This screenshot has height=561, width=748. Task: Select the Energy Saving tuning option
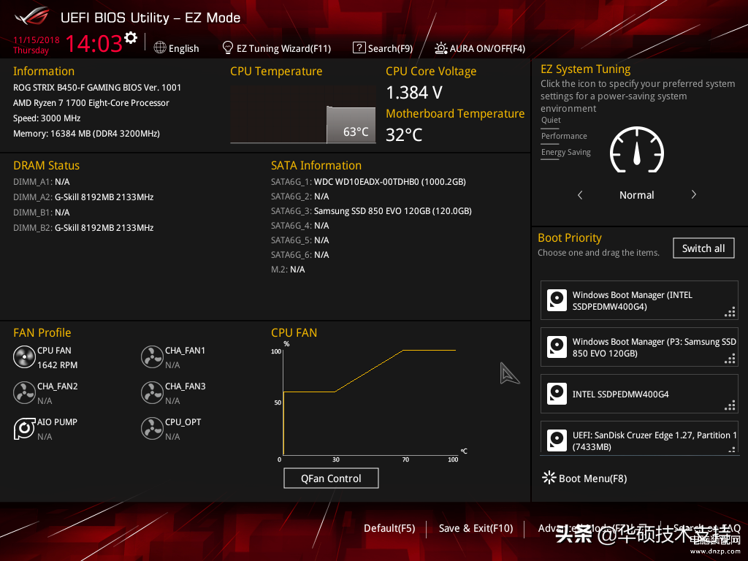[566, 152]
